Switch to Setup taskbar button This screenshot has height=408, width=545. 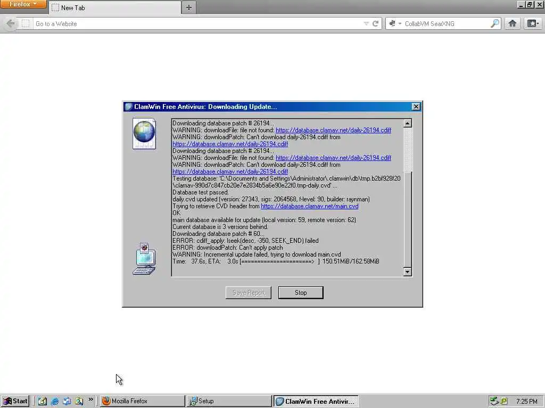[229, 401]
